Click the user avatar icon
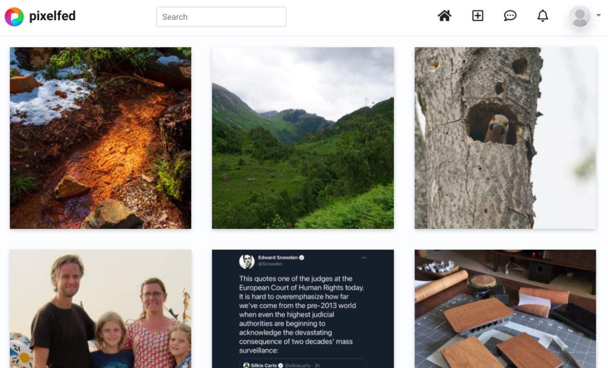 pos(580,17)
